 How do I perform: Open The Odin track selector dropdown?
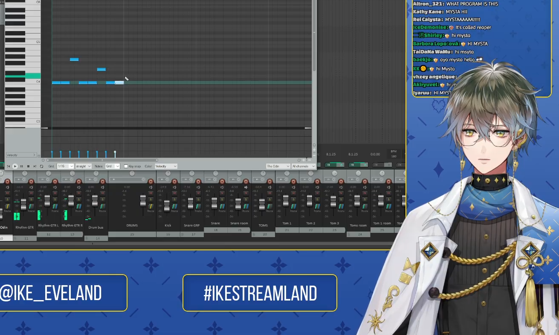coord(278,166)
